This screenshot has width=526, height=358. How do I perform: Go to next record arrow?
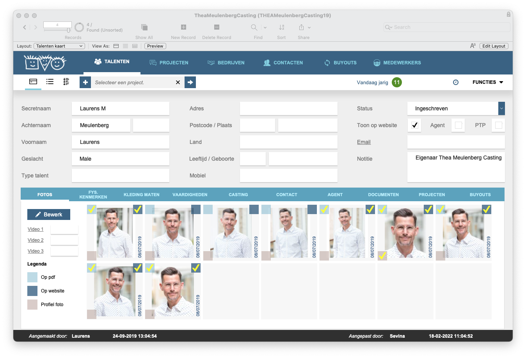(36, 27)
